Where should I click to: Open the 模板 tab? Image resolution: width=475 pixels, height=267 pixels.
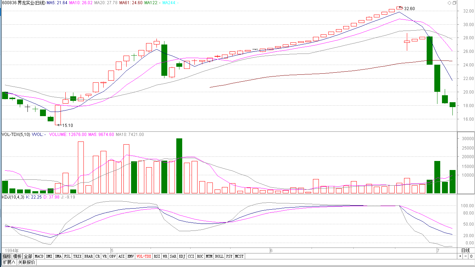pos(17,256)
